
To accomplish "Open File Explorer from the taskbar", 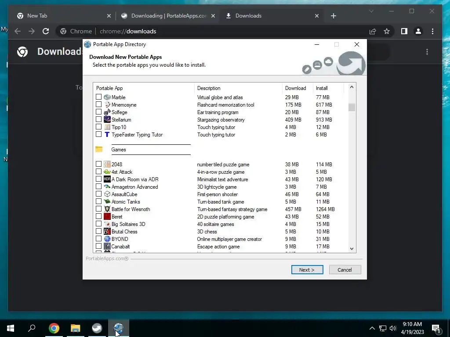I will pyautogui.click(x=76, y=328).
